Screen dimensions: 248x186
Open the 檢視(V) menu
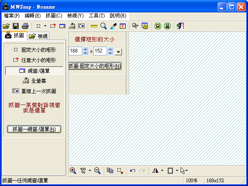click(75, 16)
